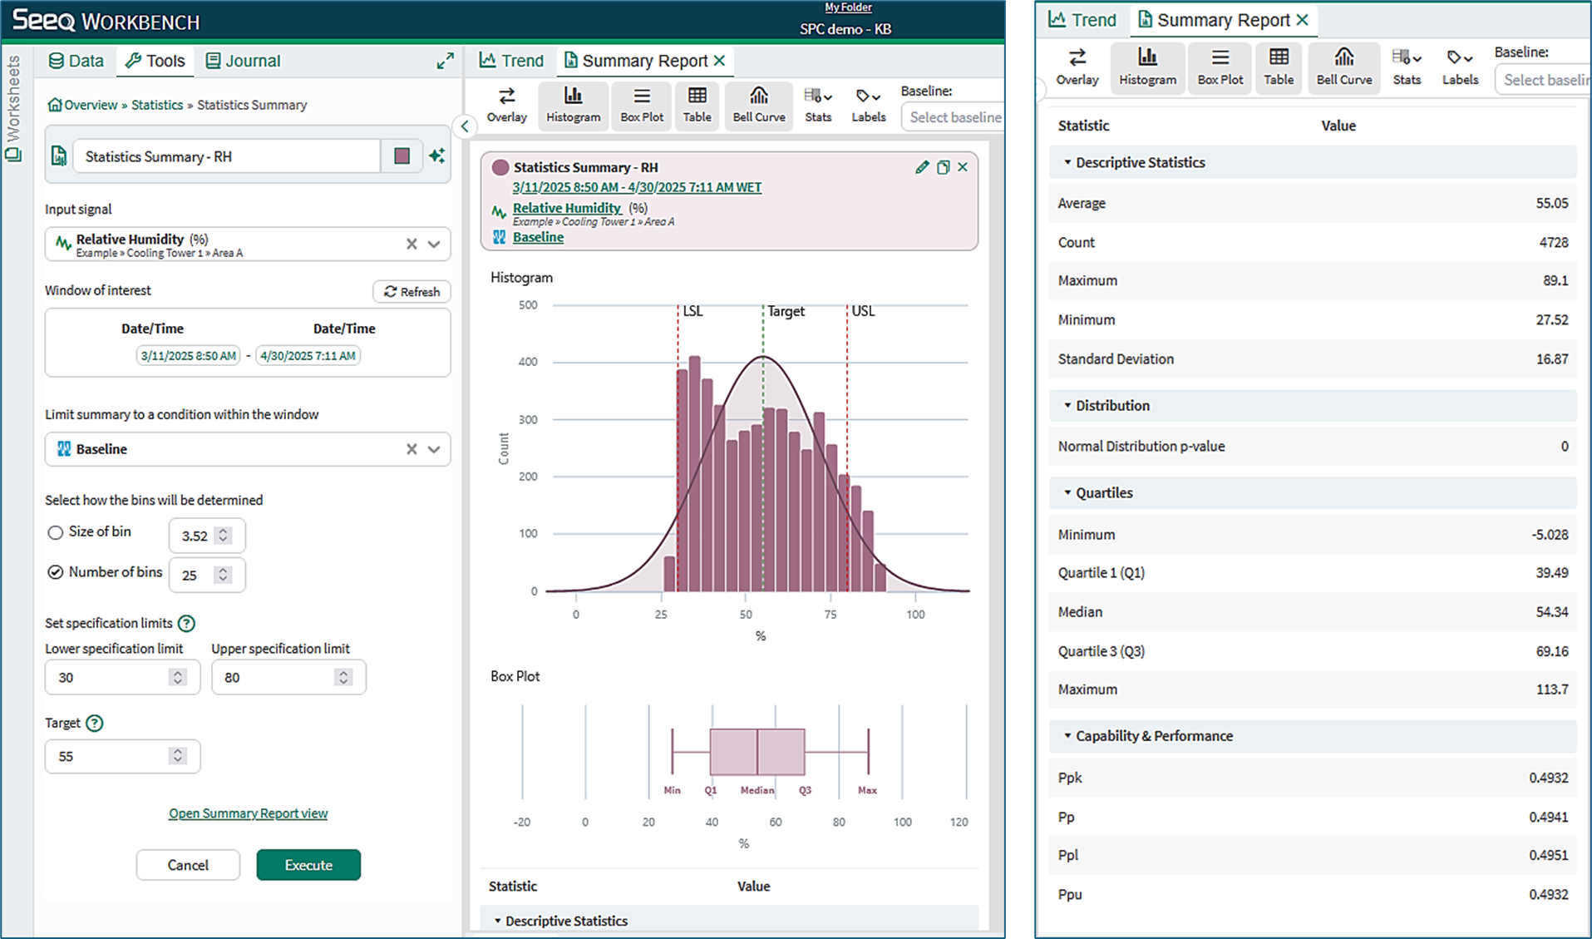The image size is (1592, 939).
Task: Show help for specification limits
Action: click(x=187, y=623)
